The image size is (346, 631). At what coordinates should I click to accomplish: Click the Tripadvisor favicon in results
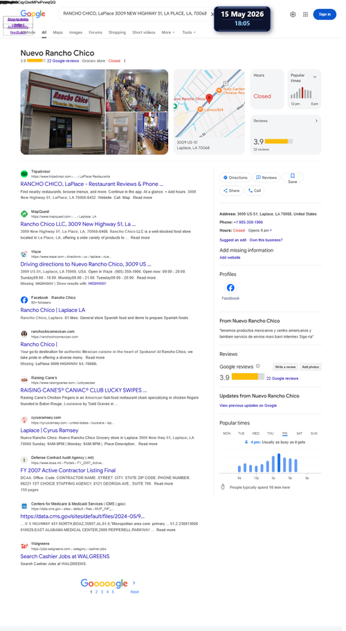(x=24, y=174)
